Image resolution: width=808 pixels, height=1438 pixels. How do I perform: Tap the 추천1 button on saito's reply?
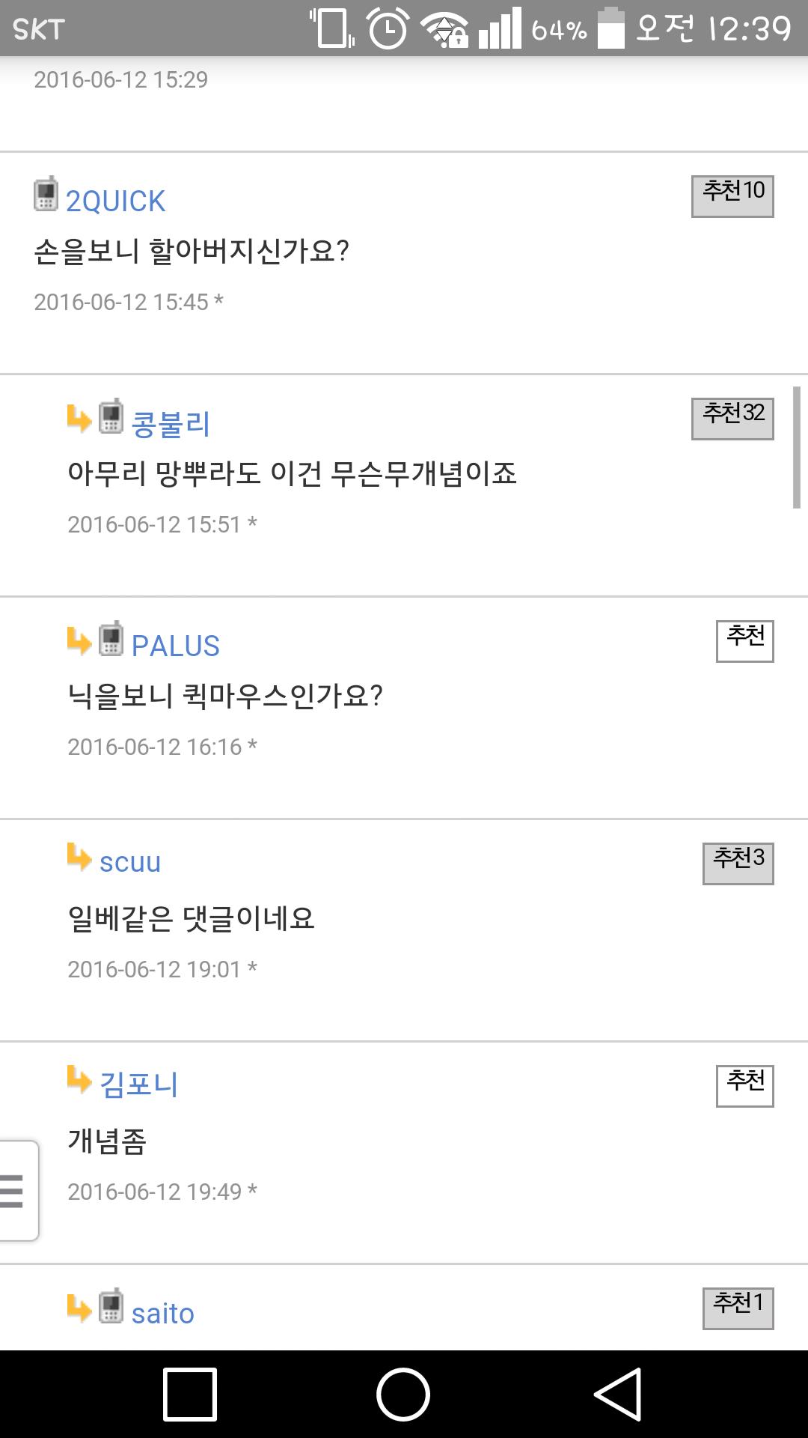point(738,1308)
